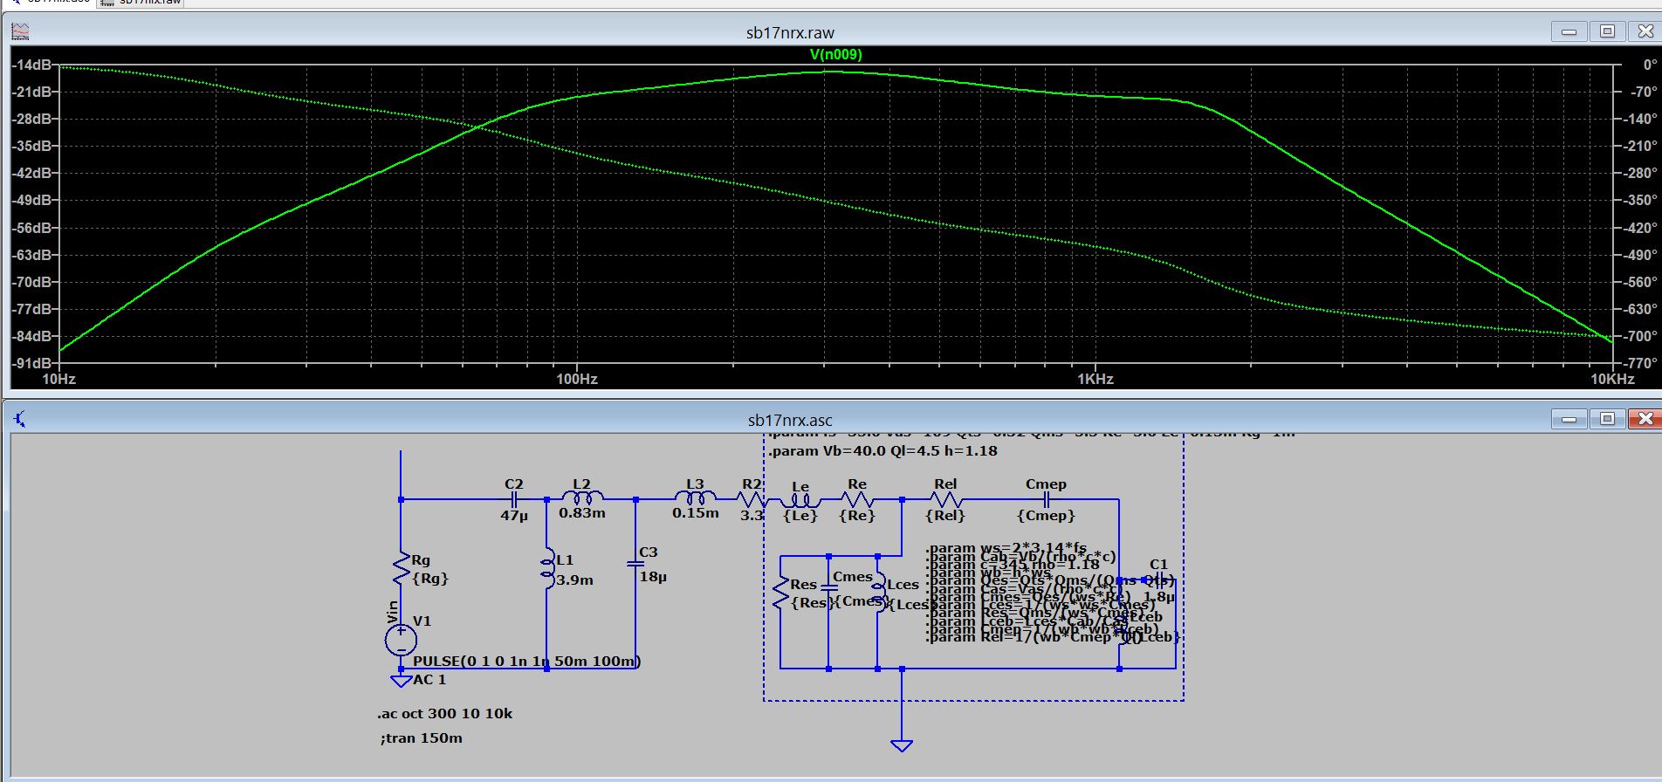The image size is (1662, 782).
Task: Click the AC 1 source text
Action: pyautogui.click(x=429, y=679)
